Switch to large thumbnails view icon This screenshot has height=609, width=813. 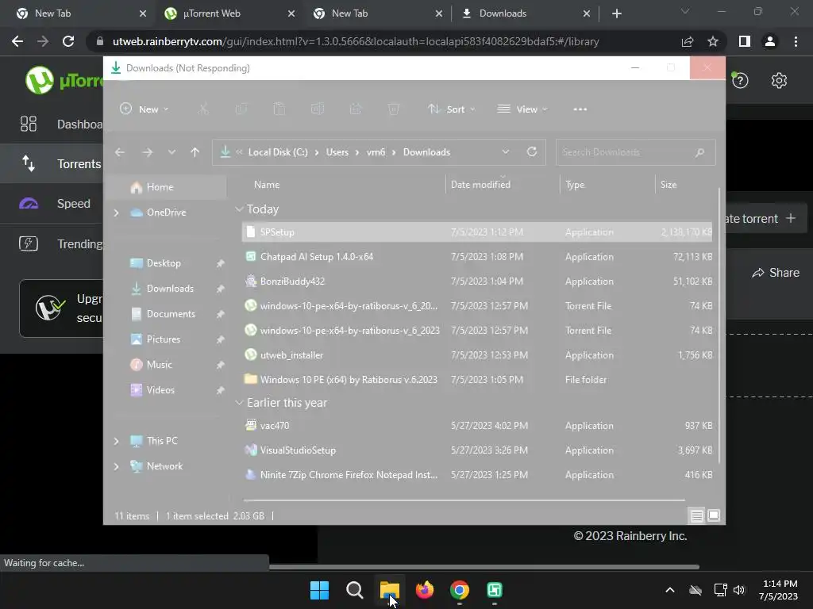click(714, 515)
